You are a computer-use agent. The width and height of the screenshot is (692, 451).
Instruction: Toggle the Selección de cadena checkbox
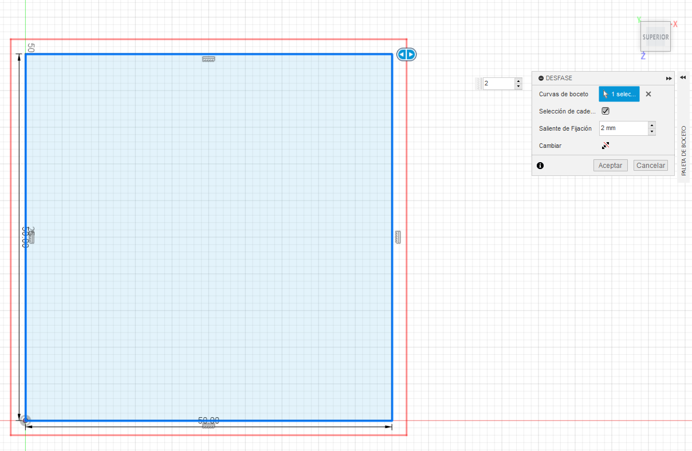(x=605, y=111)
